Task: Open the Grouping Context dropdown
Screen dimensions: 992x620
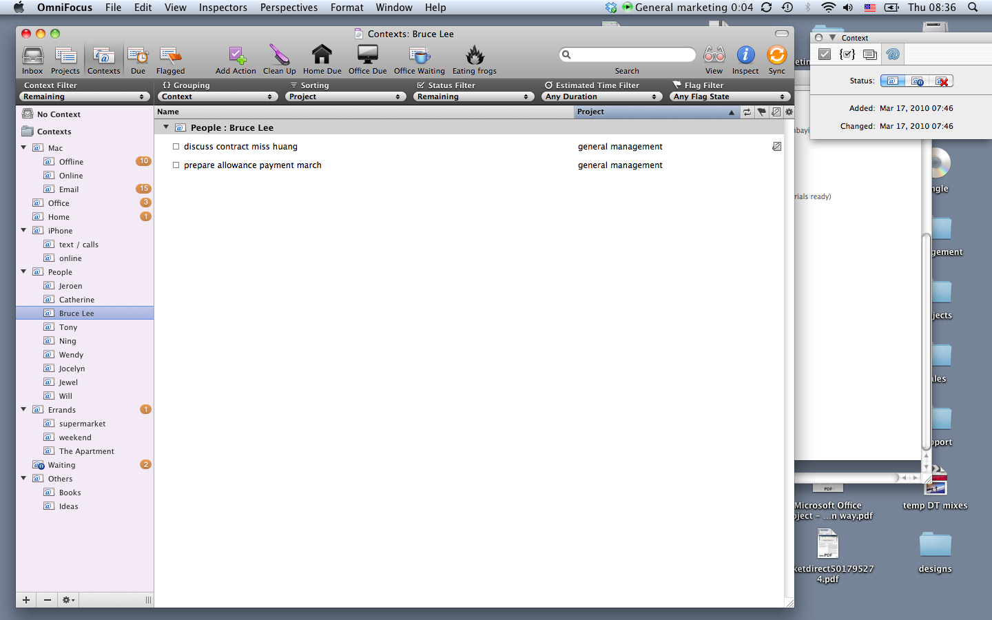Action: [x=217, y=96]
